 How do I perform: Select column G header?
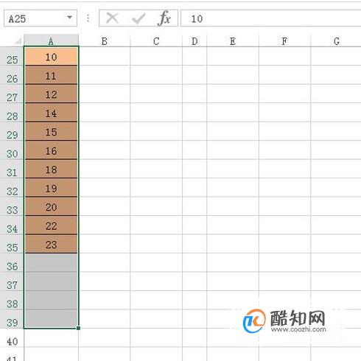coord(336,41)
